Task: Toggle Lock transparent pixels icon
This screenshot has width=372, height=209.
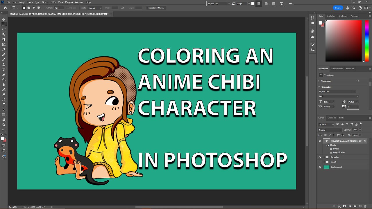Action: click(x=325, y=135)
